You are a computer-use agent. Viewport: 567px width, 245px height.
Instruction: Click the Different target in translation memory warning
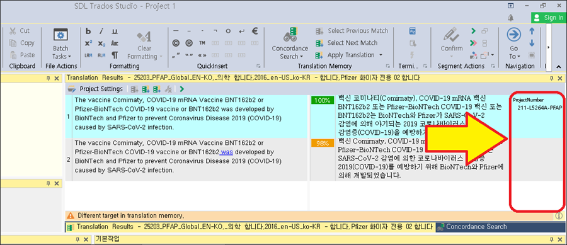(130, 216)
